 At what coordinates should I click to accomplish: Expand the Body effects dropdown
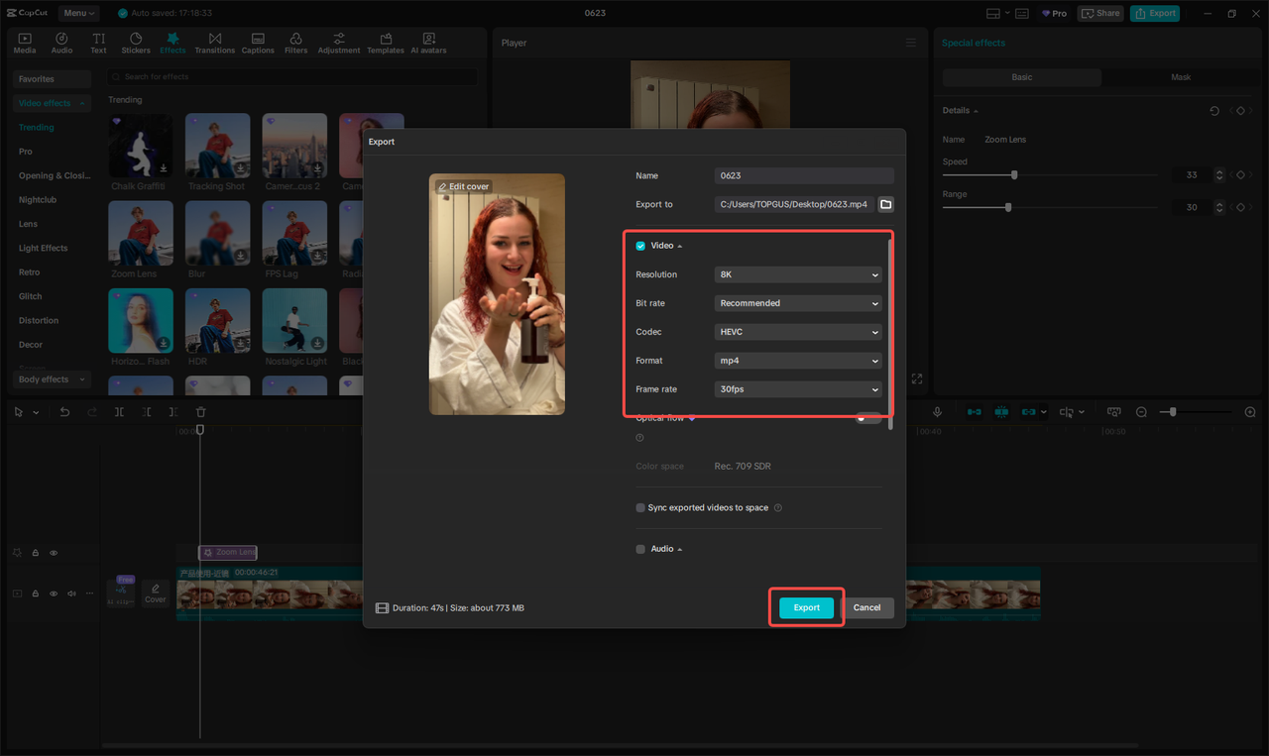(x=51, y=378)
